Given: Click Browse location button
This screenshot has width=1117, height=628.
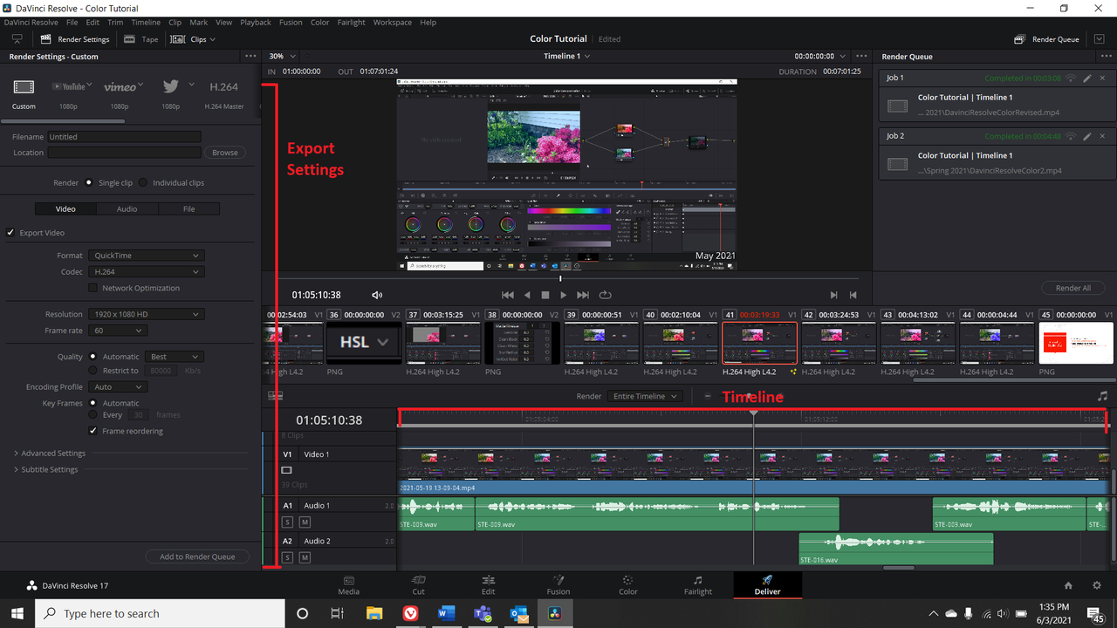Looking at the screenshot, I should [x=225, y=153].
